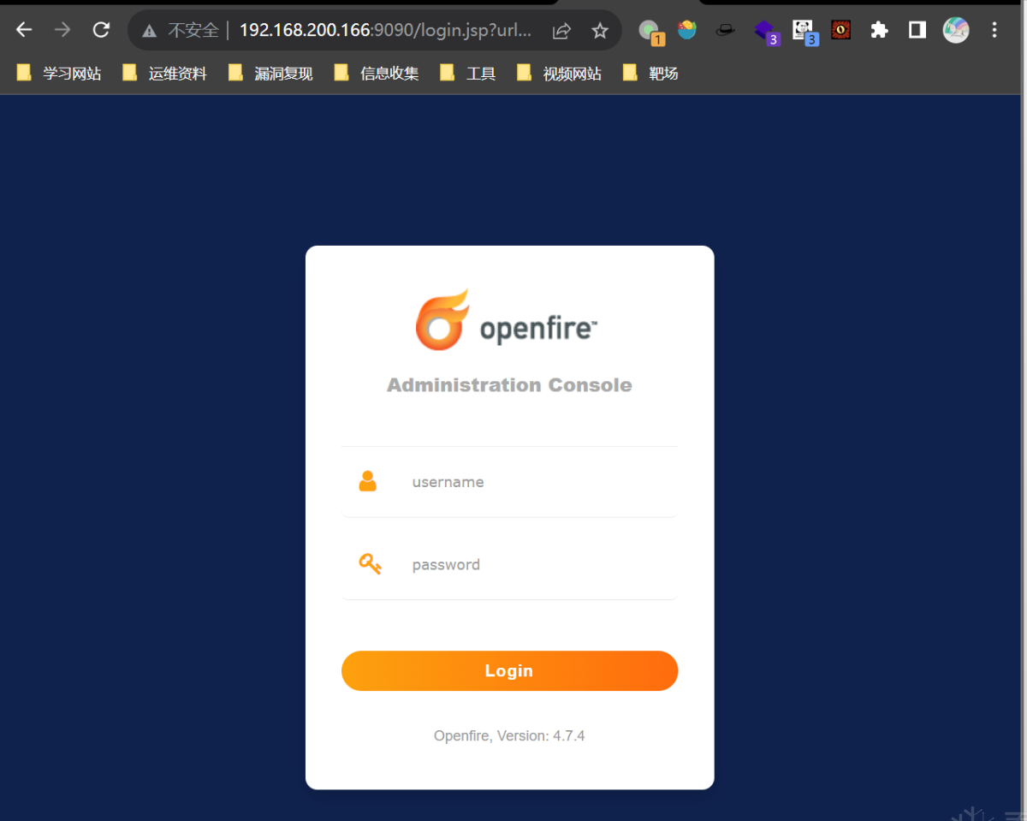Open the 工具 bookmark folder
Image resolution: width=1027 pixels, height=821 pixels.
coord(468,74)
